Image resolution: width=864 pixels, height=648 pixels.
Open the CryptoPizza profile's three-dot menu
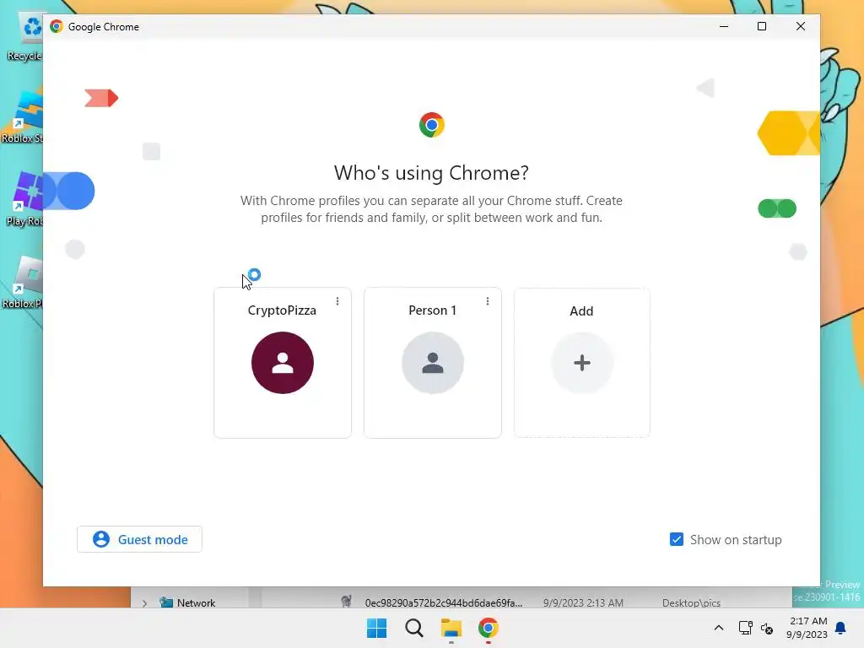coord(337,301)
